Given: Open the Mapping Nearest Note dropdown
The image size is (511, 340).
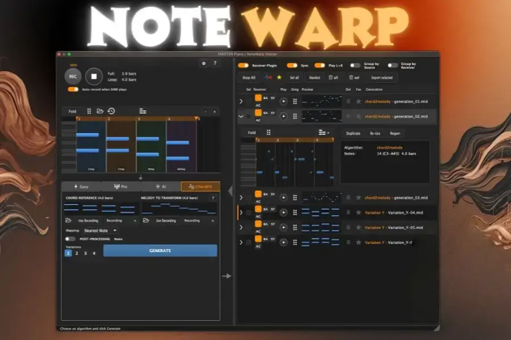Looking at the screenshot, I should [x=100, y=231].
